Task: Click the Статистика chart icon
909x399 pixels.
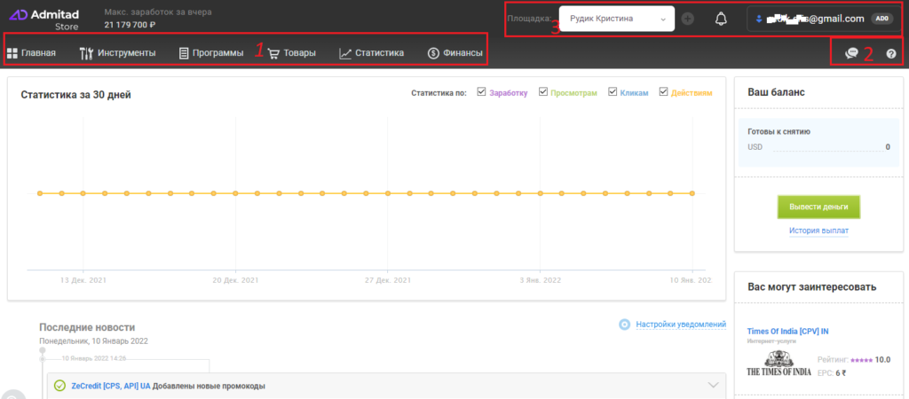Action: click(x=345, y=54)
